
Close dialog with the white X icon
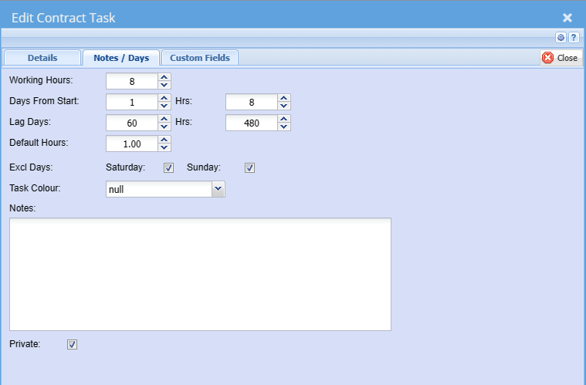point(567,18)
